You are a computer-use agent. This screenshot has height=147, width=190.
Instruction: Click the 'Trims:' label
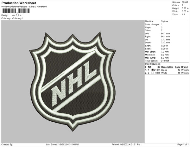coord(148,30)
